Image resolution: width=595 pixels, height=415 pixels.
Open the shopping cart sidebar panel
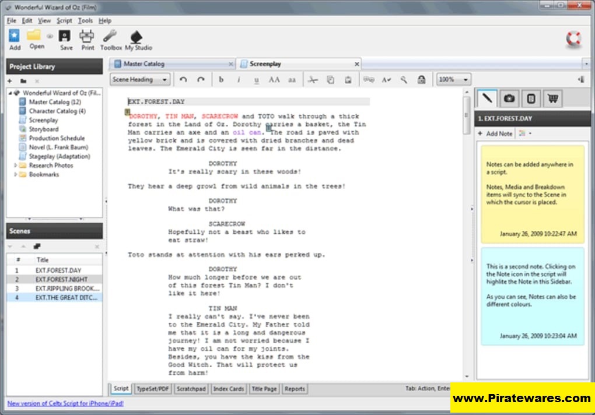tap(552, 99)
